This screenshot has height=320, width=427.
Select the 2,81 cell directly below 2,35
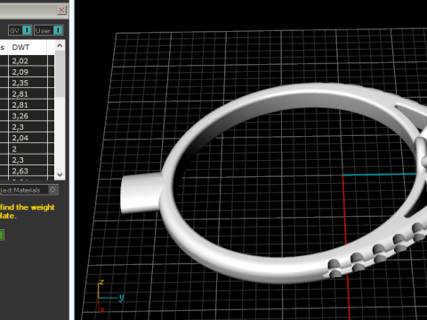point(28,94)
